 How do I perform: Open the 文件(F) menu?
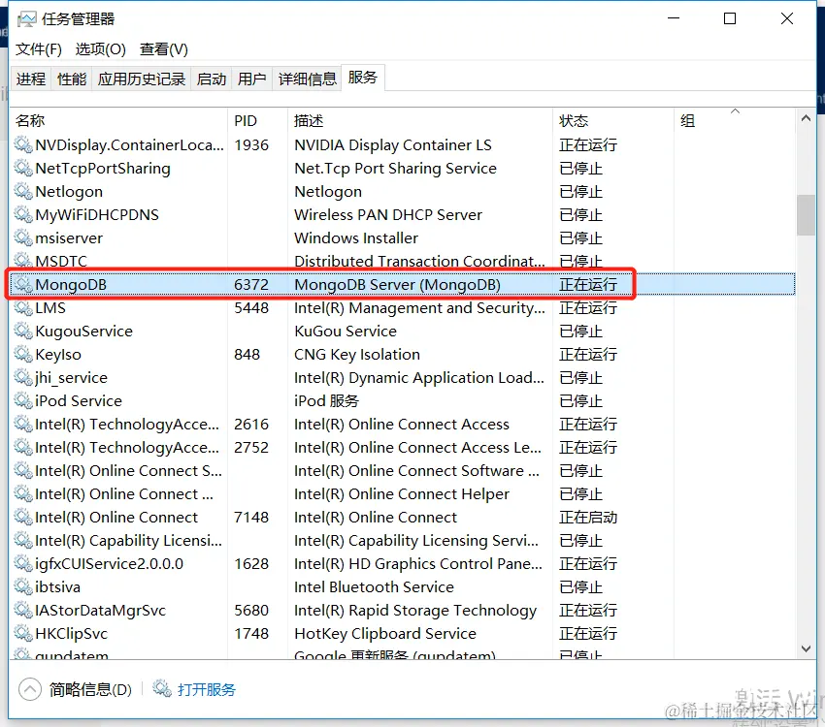pyautogui.click(x=39, y=49)
